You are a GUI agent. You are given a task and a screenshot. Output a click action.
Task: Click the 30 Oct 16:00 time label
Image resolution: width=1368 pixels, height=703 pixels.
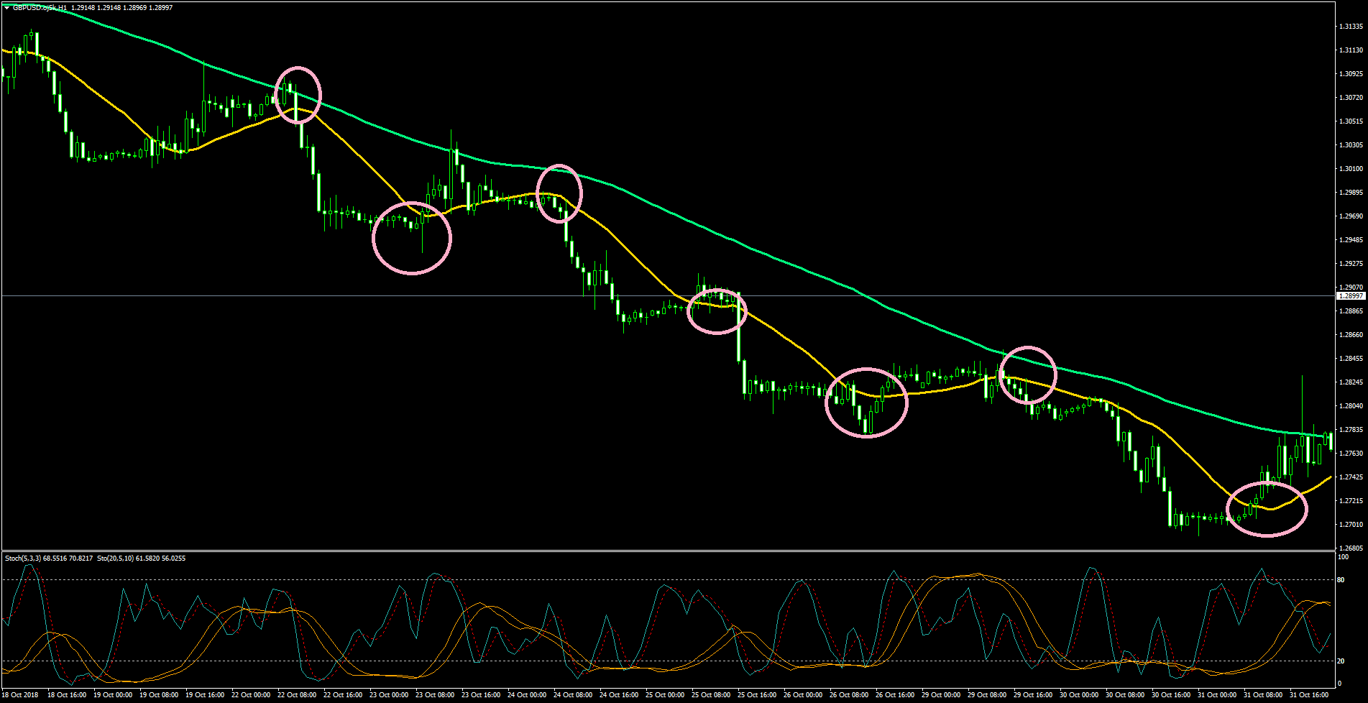click(1171, 695)
